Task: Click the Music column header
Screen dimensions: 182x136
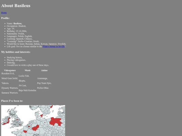Action: pyautogui.click(x=28, y=70)
